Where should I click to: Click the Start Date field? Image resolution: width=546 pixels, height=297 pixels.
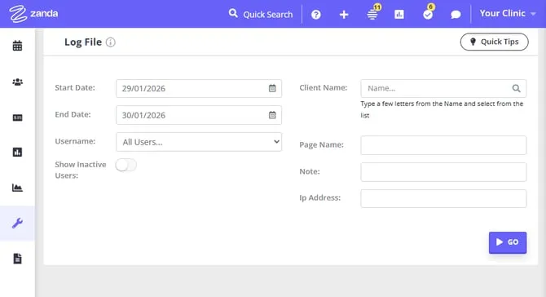[x=199, y=89]
